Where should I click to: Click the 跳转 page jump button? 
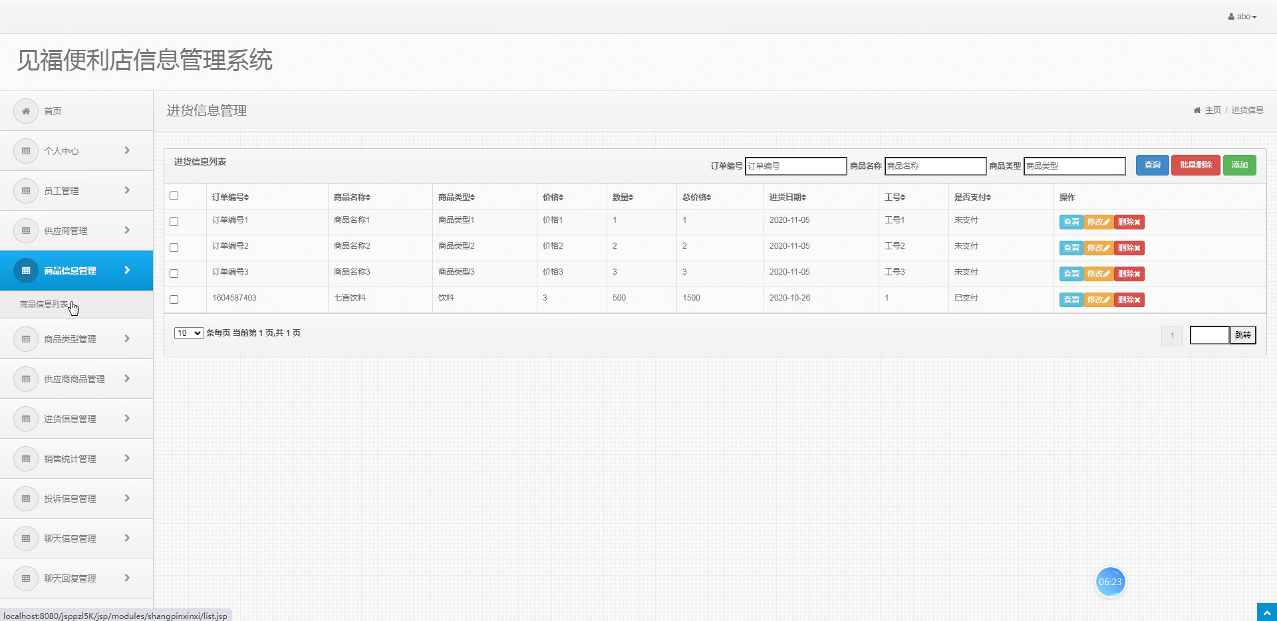pyautogui.click(x=1242, y=336)
